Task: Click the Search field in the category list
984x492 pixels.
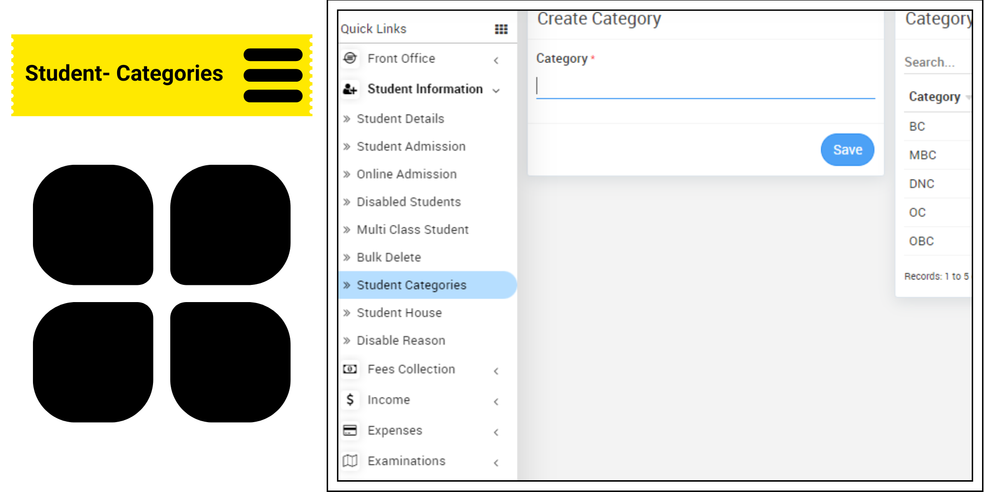Action: pos(930,62)
